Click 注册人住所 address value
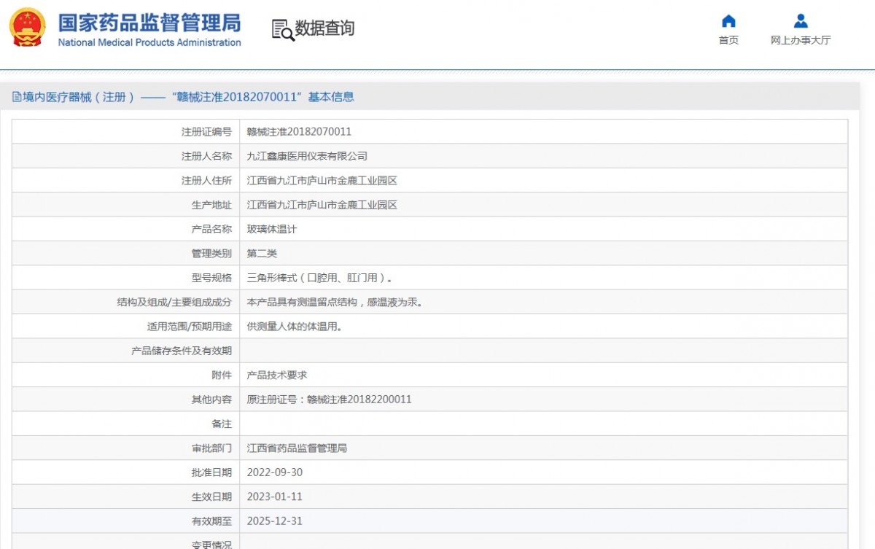 point(322,181)
